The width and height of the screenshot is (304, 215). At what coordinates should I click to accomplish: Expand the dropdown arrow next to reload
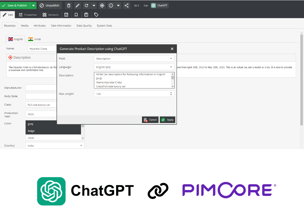point(94,5)
